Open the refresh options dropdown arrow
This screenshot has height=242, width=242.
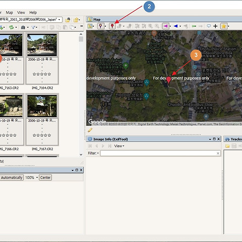pos(16,27)
